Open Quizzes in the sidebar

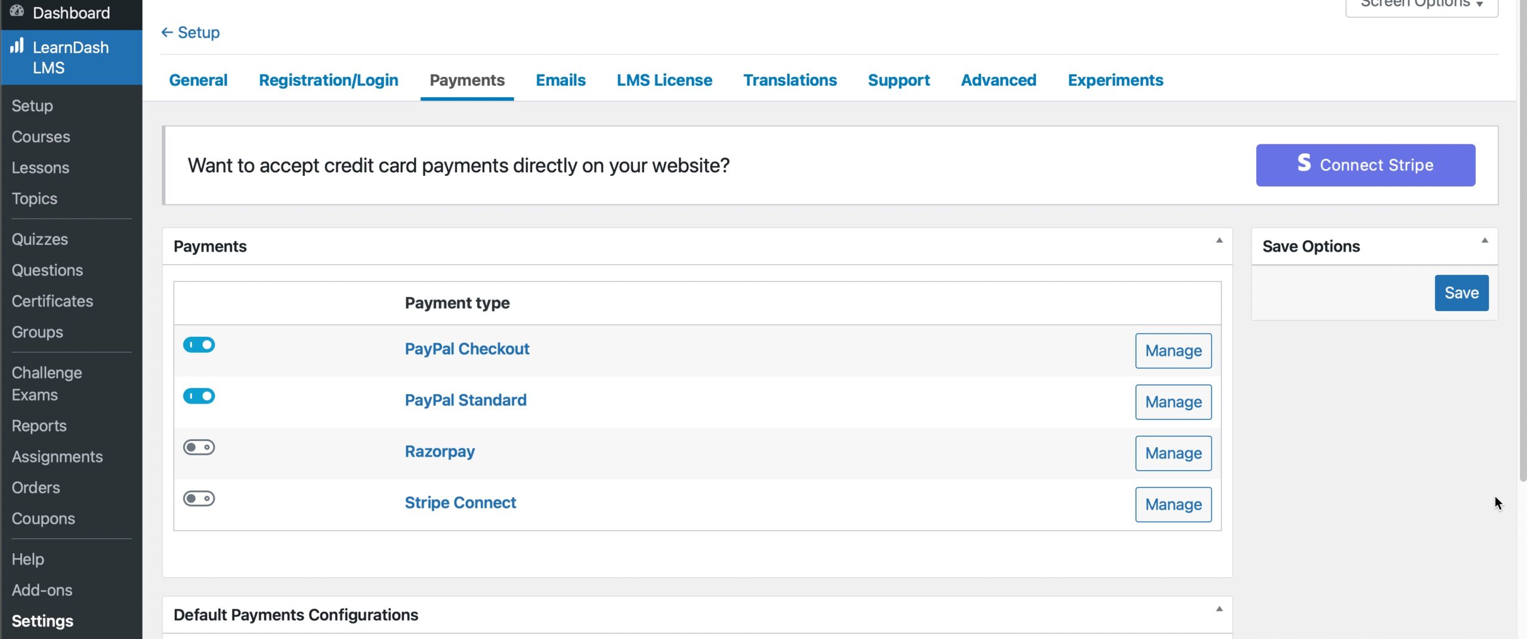39,239
